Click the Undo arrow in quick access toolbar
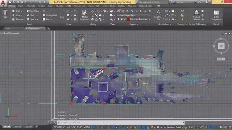The height and width of the screenshot is (130, 232). click(x=26, y=2)
